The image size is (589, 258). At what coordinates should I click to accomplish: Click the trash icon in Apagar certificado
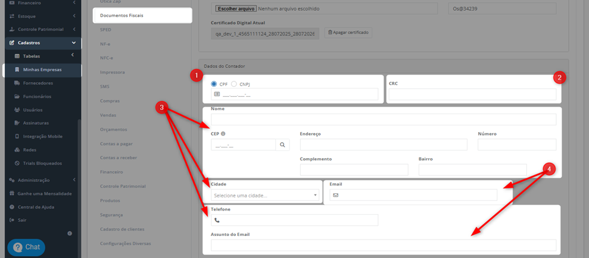[x=330, y=33]
